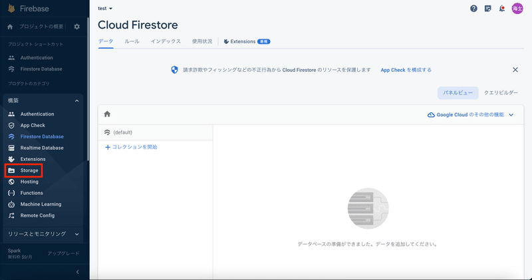Click the home icon in data panel breadcrumb

tap(107, 114)
